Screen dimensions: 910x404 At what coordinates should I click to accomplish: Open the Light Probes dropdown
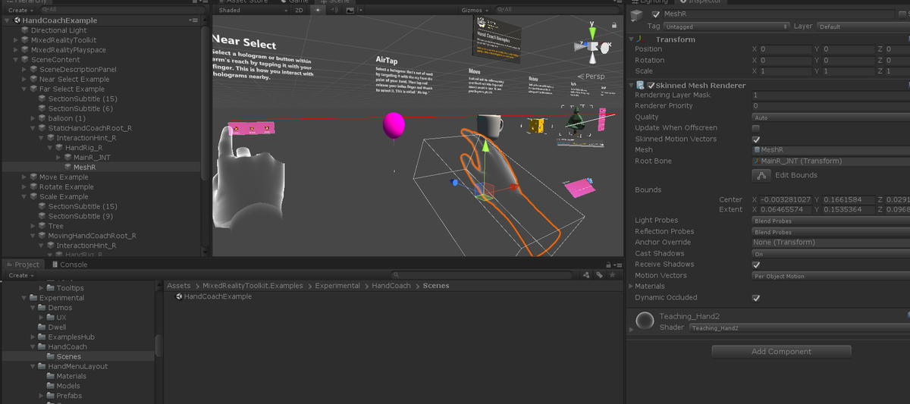pyautogui.click(x=830, y=221)
